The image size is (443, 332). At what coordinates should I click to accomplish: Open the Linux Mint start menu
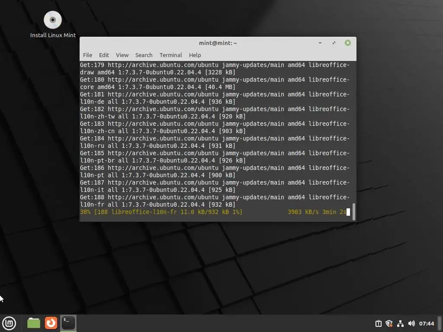point(9,323)
